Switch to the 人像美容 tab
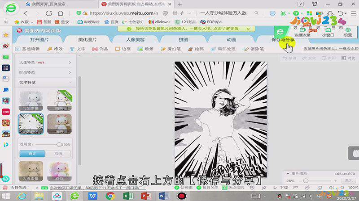This screenshot has height=201, width=359. coord(136,40)
